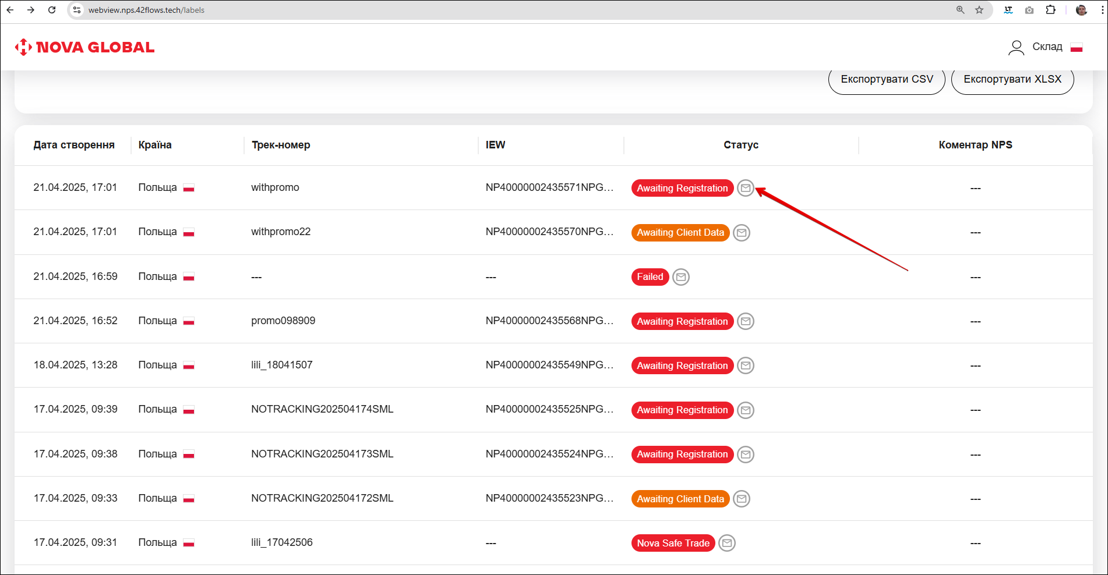Click the Nova Global logo
1108x575 pixels.
tap(85, 47)
